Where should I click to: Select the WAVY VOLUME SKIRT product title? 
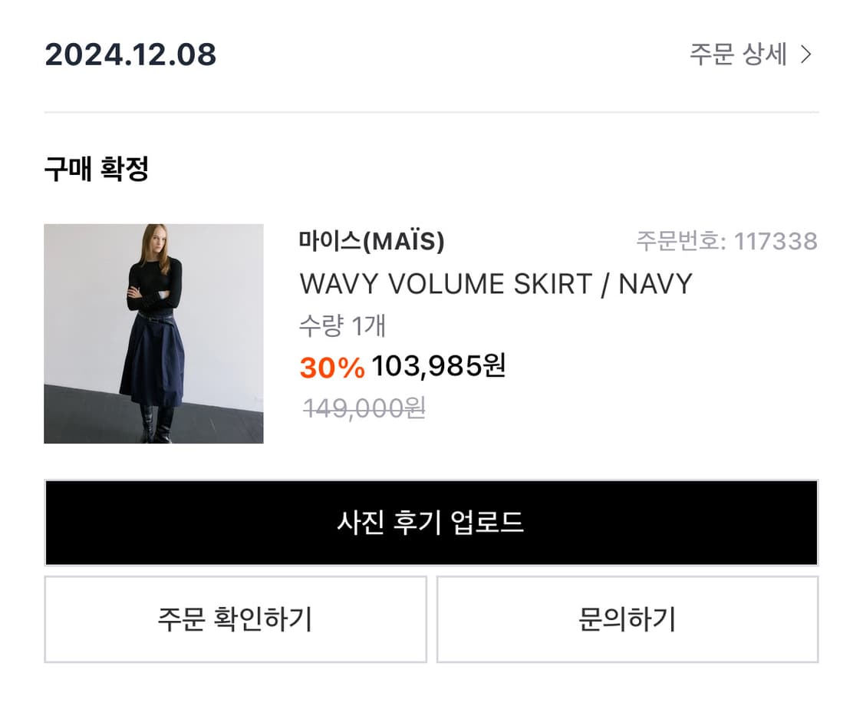(445, 284)
